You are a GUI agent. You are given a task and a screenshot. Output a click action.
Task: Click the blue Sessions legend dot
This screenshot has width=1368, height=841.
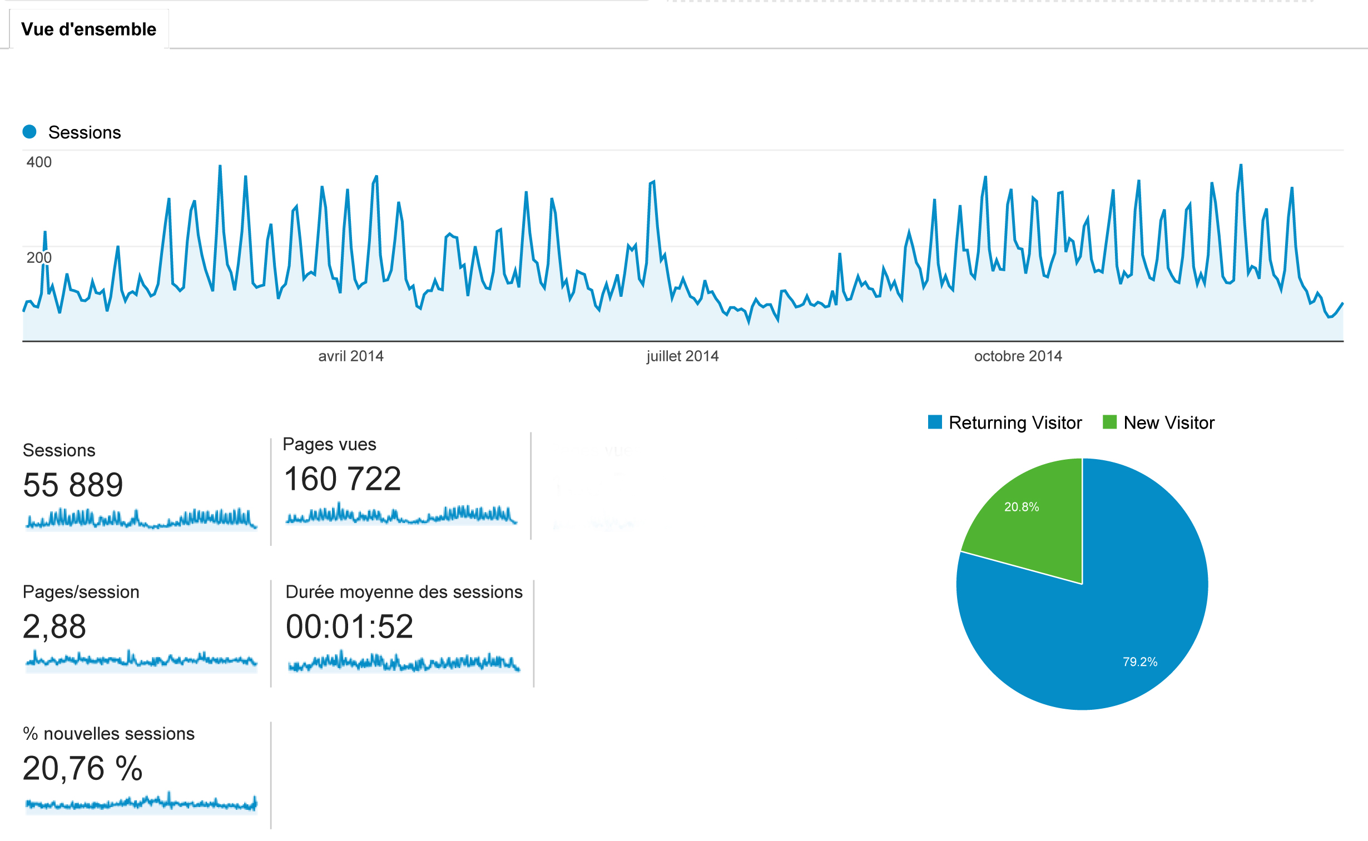(x=29, y=132)
